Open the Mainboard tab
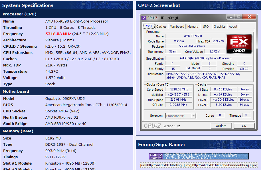This screenshot has height=170, width=261. [x=177, y=27]
